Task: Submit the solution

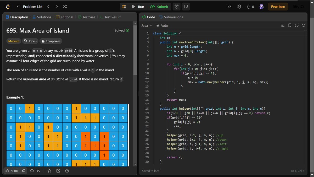Action: 160,7
